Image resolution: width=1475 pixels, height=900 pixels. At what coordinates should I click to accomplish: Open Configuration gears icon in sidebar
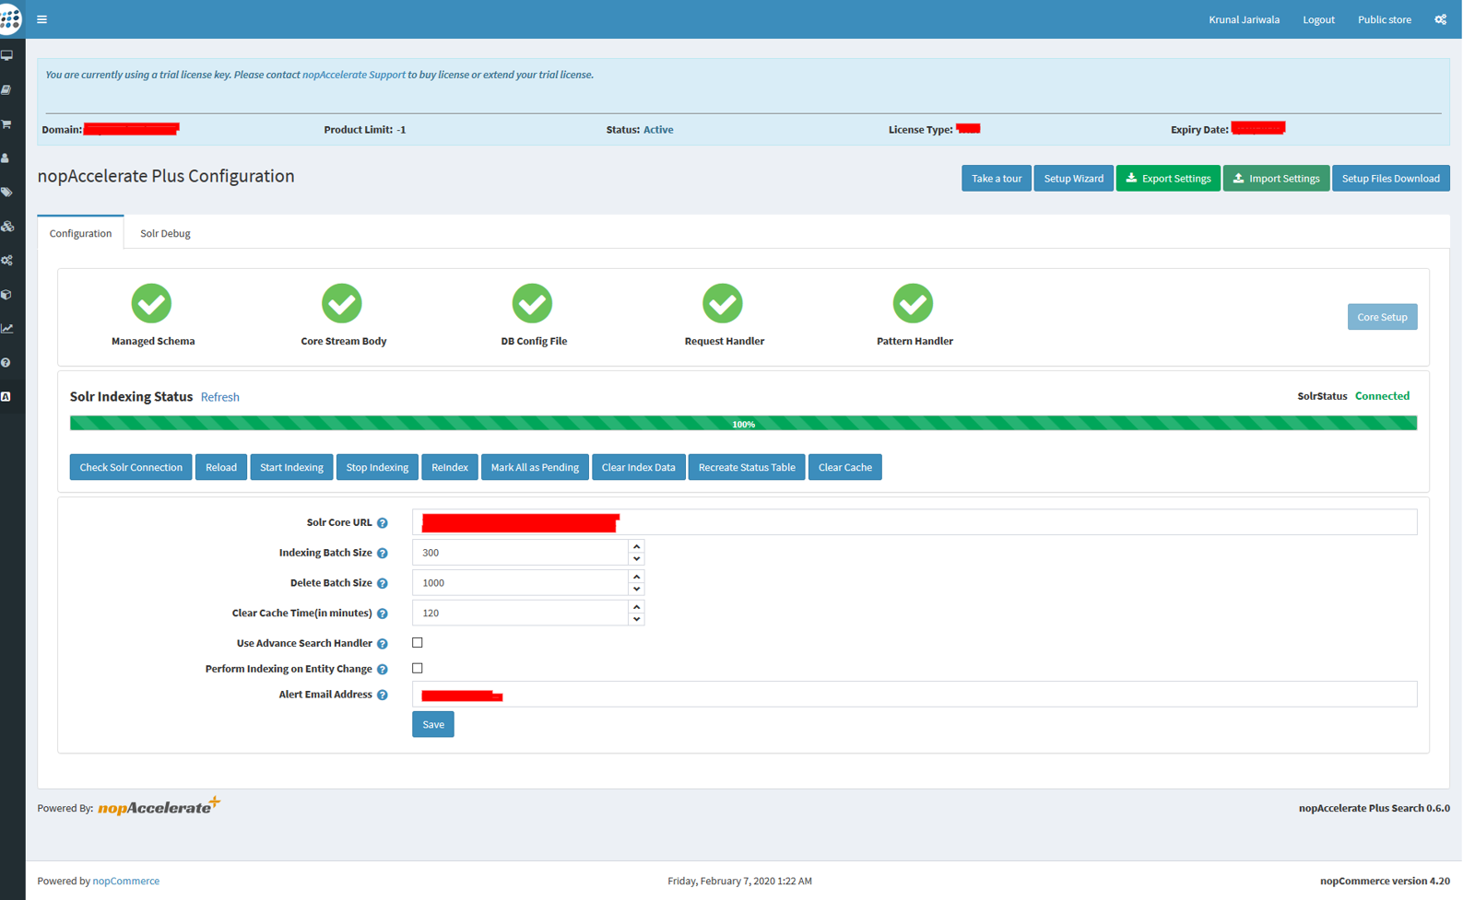(x=7, y=261)
